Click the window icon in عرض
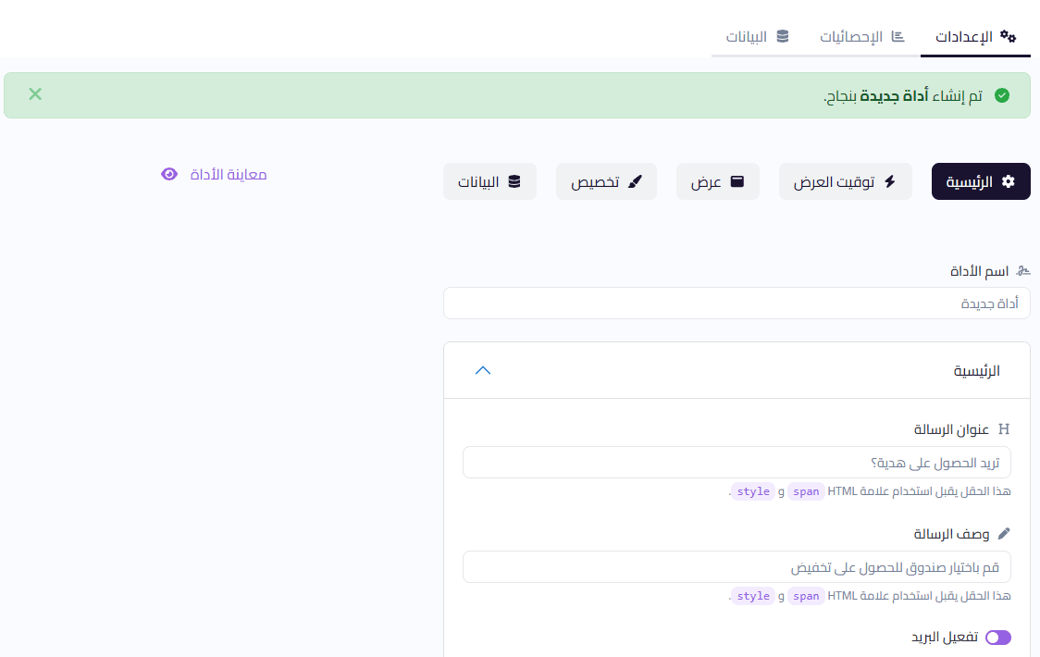 pyautogui.click(x=737, y=181)
